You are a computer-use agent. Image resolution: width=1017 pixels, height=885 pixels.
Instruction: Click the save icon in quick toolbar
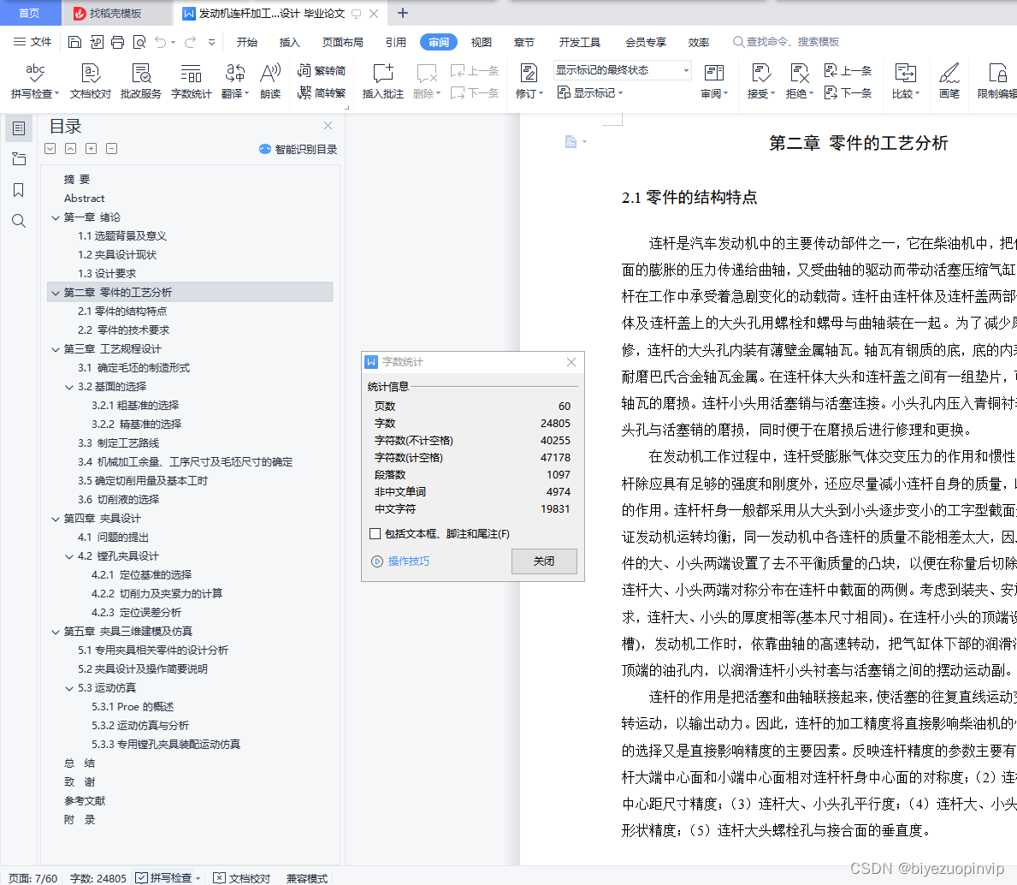coord(74,42)
